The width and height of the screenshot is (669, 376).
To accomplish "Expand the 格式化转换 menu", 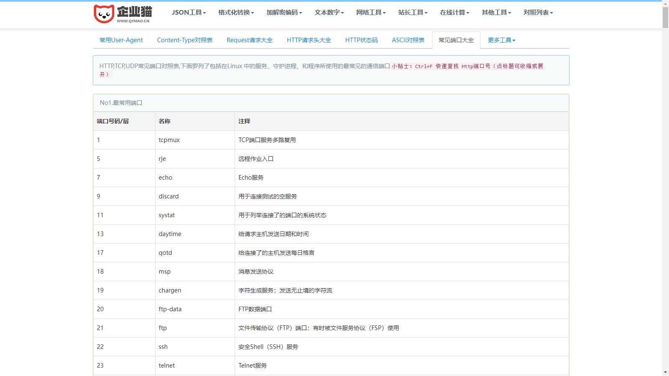I will [236, 13].
